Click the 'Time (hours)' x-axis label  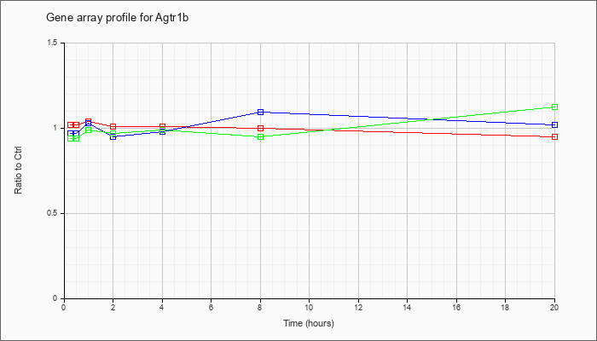pos(309,324)
